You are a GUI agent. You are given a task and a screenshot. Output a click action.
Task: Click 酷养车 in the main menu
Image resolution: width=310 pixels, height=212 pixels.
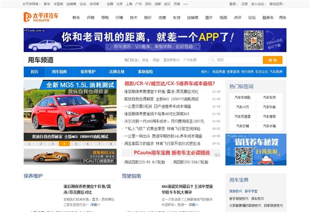pos(268,18)
